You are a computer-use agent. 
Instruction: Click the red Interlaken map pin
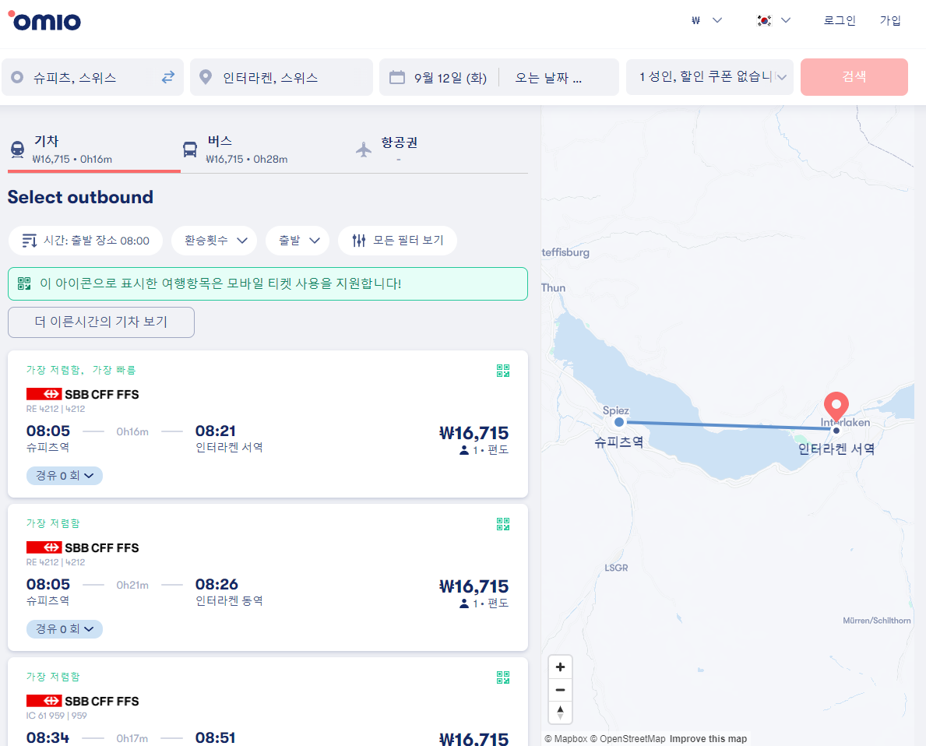click(x=836, y=406)
